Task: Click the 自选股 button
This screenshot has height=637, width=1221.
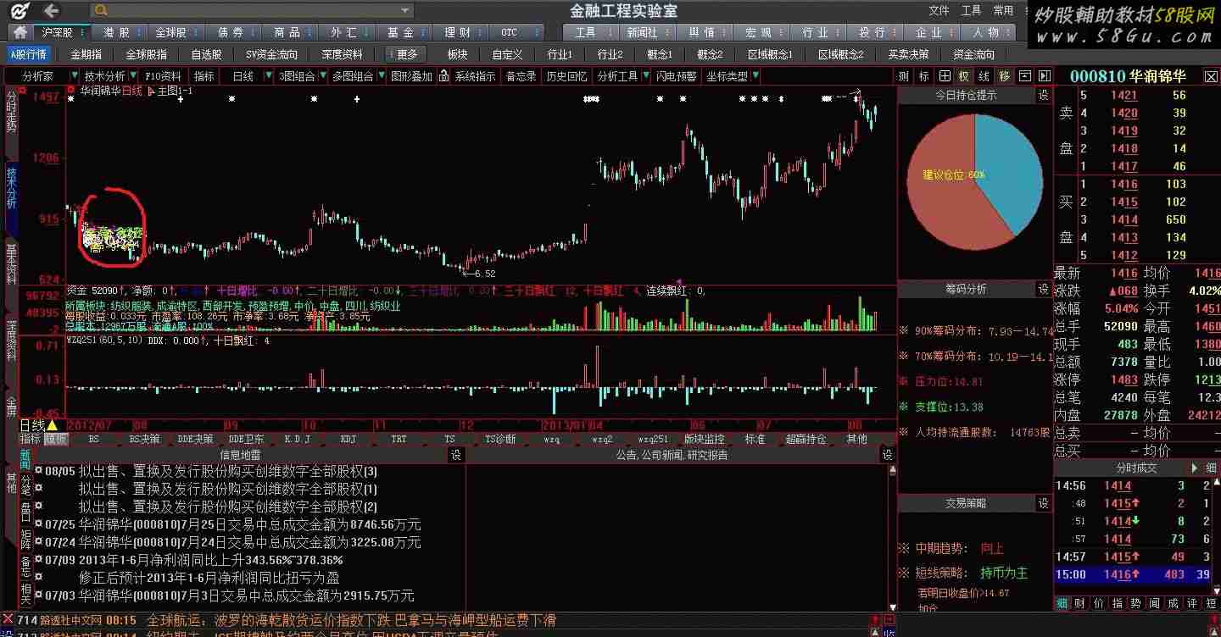Action: (206, 54)
